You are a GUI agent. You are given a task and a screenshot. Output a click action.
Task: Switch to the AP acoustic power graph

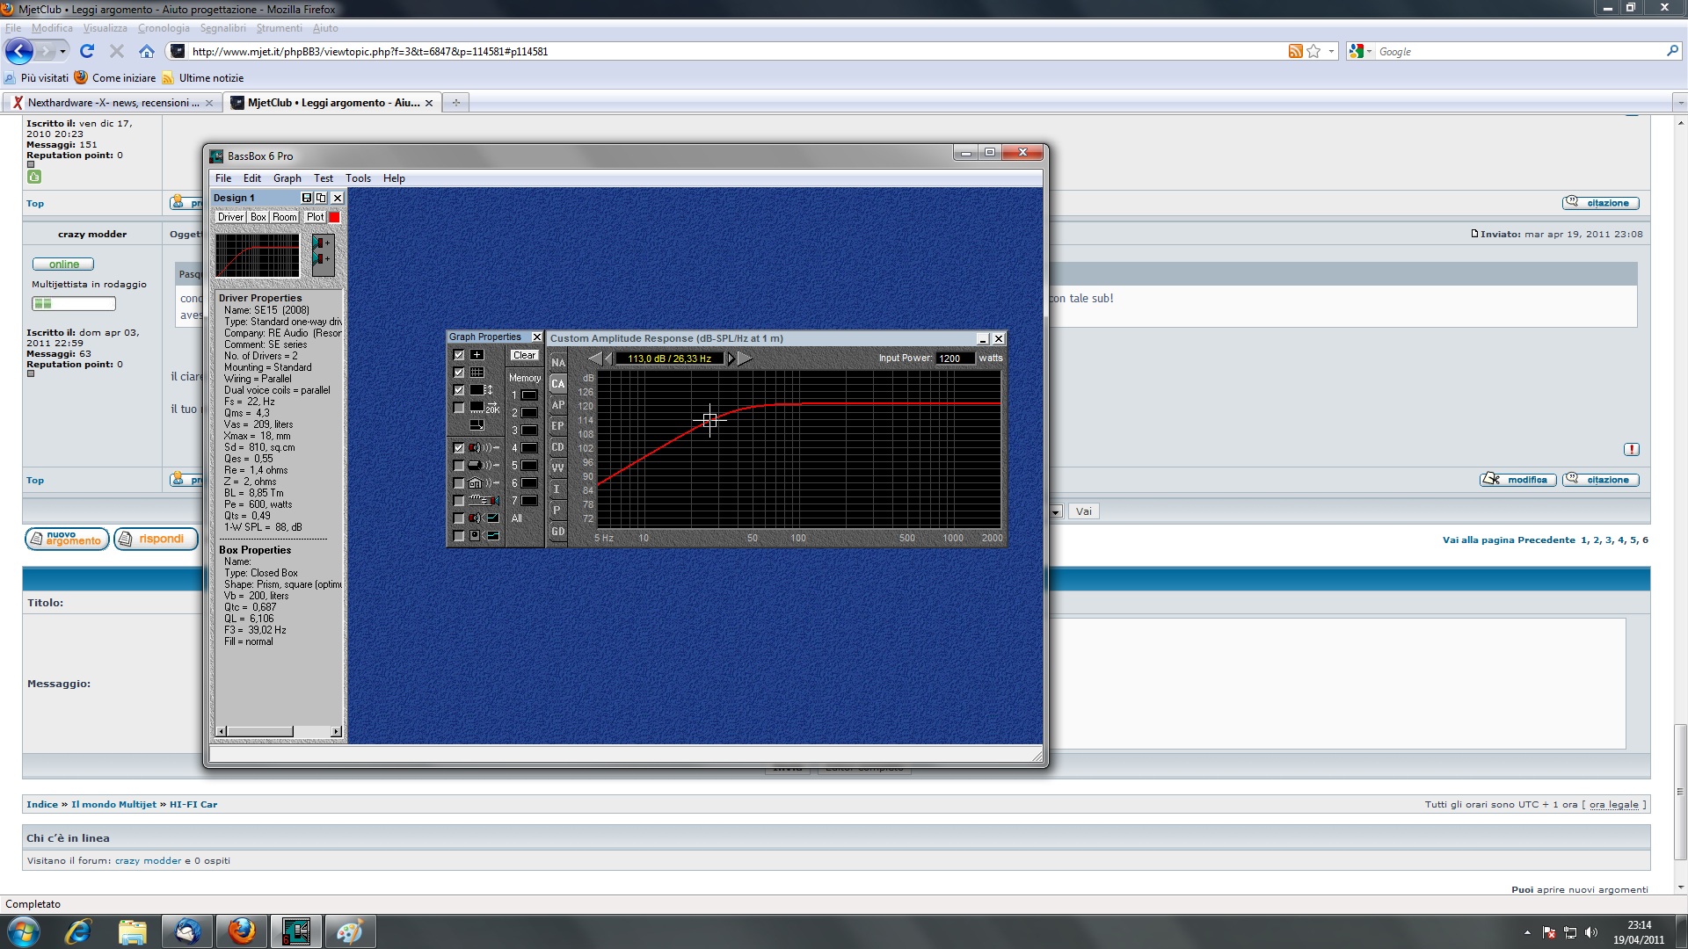pyautogui.click(x=558, y=405)
